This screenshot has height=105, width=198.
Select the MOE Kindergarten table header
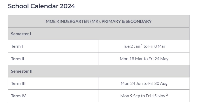(x=99, y=21)
